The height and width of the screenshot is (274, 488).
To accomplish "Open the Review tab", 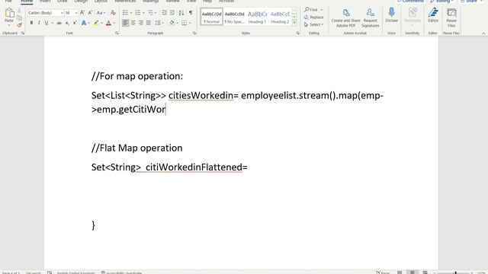I will (172, 2).
